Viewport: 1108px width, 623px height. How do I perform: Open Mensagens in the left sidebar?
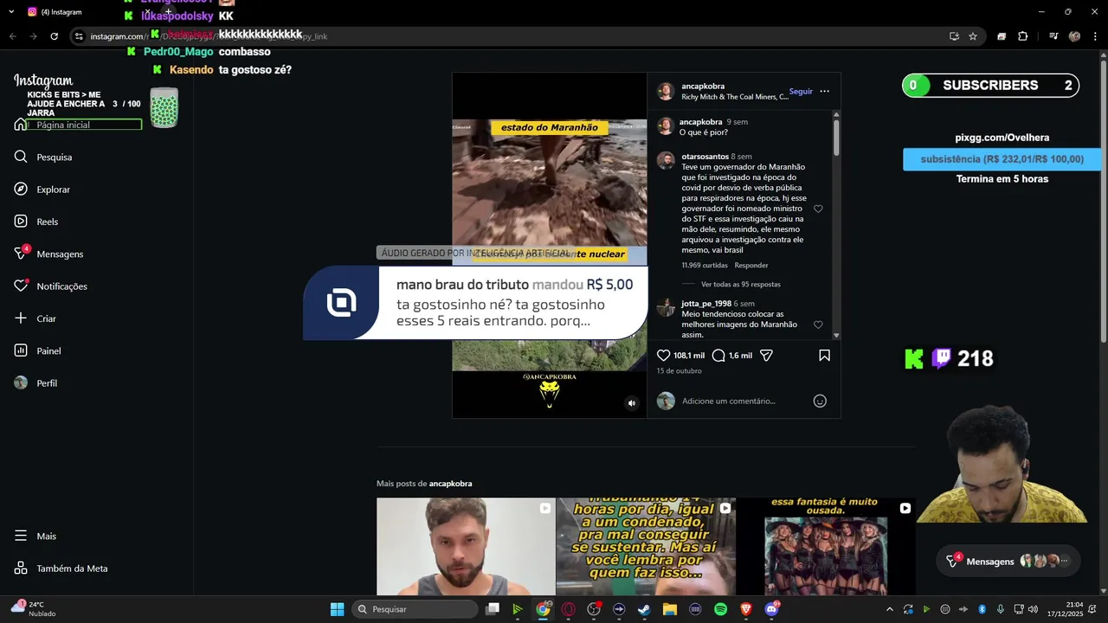(48, 254)
